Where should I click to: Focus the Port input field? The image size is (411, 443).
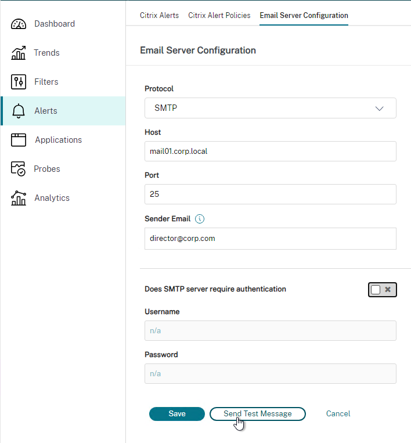(x=271, y=195)
